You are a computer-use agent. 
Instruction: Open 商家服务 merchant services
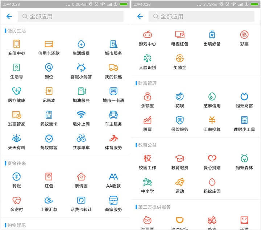(x=113, y=200)
